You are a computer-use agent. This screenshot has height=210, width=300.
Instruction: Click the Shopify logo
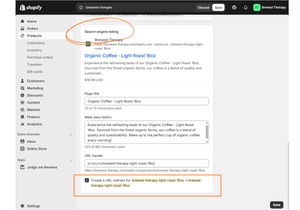pyautogui.click(x=31, y=7)
